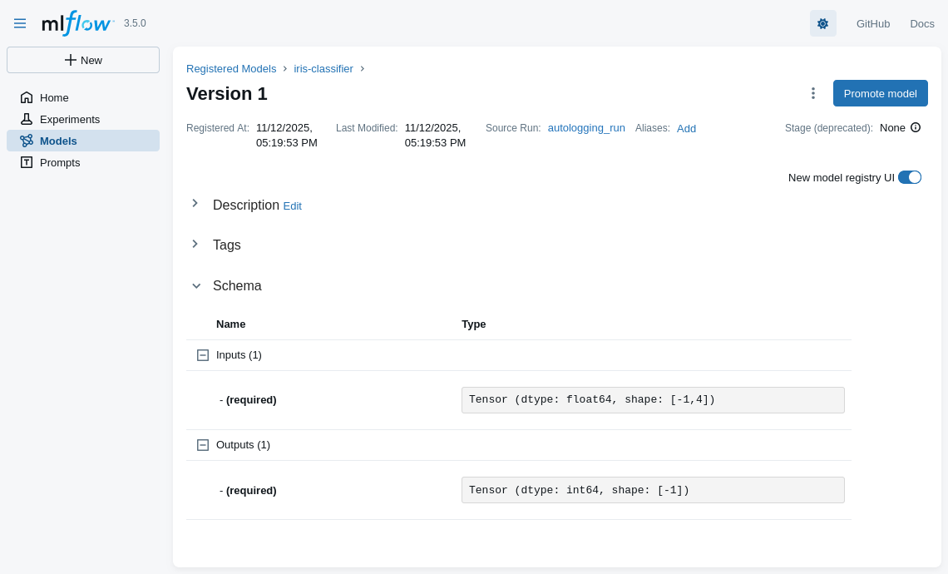This screenshot has height=574, width=948.
Task: Open the Docs link in header
Action: pos(921,23)
